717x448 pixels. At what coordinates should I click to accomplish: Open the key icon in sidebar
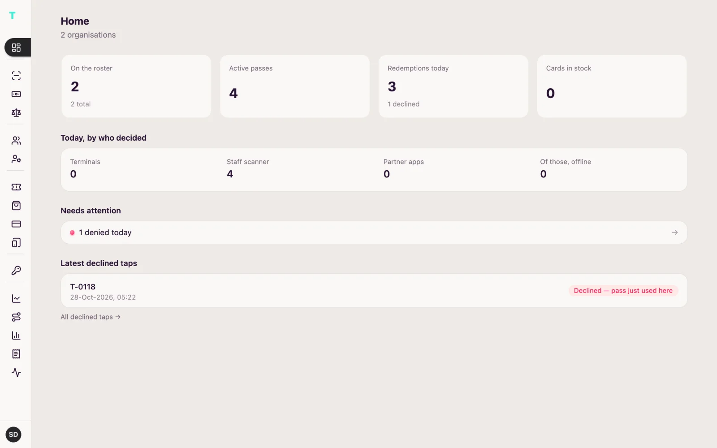(x=16, y=271)
